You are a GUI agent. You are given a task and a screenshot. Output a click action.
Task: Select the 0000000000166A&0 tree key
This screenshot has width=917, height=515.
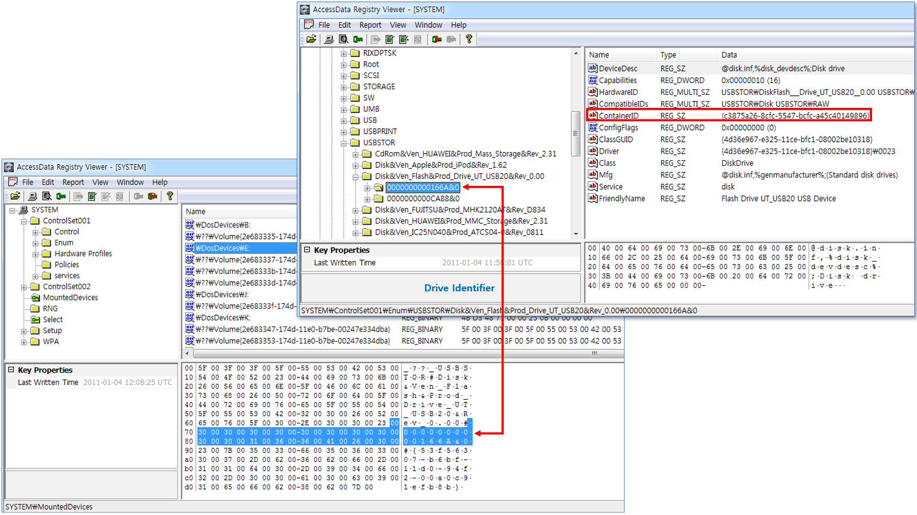point(423,187)
